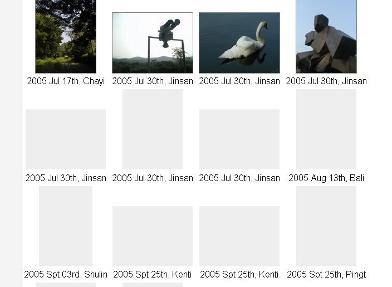Click the '2005 Aug 13th, Bali' caption
The image size is (392, 287).
tap(326, 178)
